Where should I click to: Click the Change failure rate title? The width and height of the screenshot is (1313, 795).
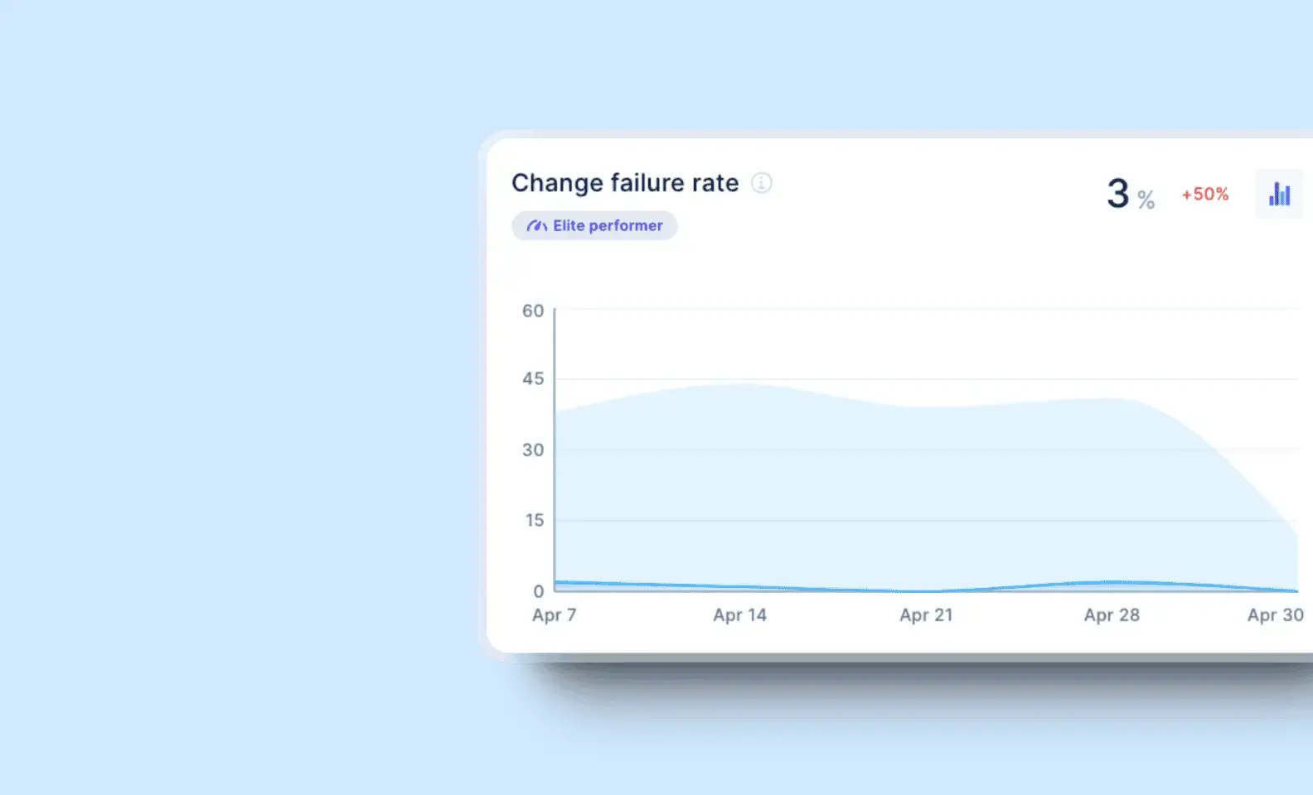624,183
